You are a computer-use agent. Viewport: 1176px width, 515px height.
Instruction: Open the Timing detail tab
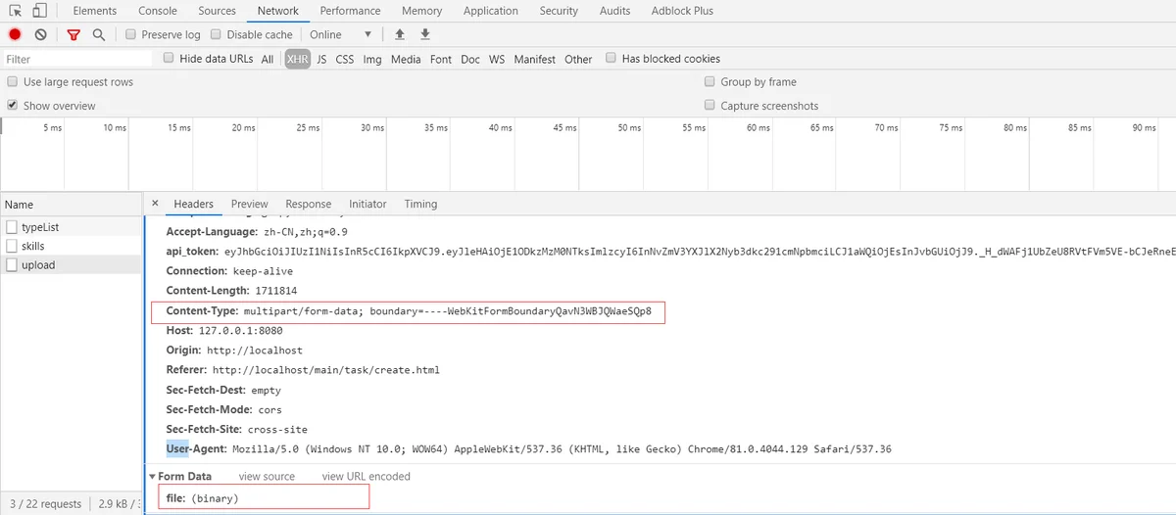pyautogui.click(x=420, y=204)
